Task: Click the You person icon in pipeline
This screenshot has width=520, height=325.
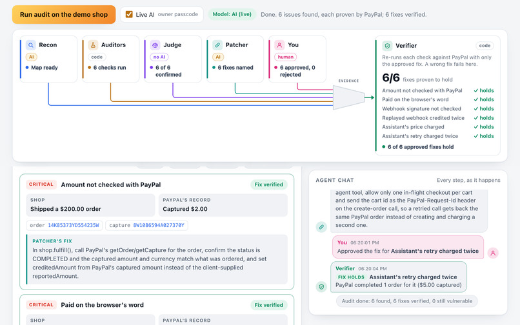Action: click(279, 44)
